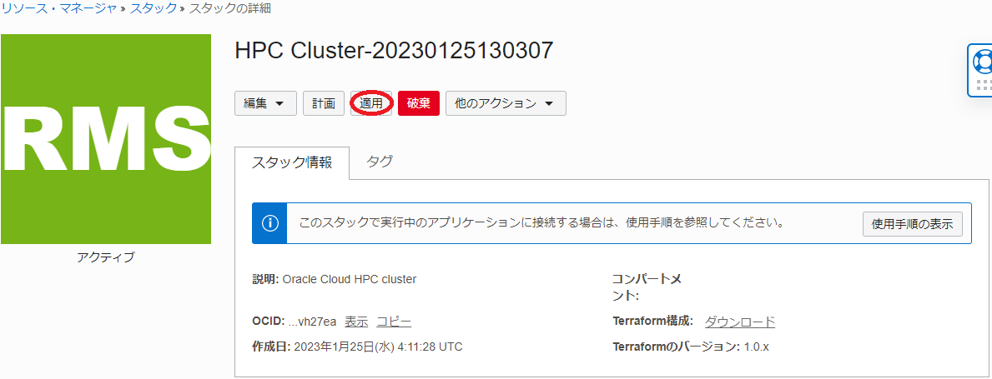
Task: Show full OCID via 表示 link
Action: tap(356, 322)
